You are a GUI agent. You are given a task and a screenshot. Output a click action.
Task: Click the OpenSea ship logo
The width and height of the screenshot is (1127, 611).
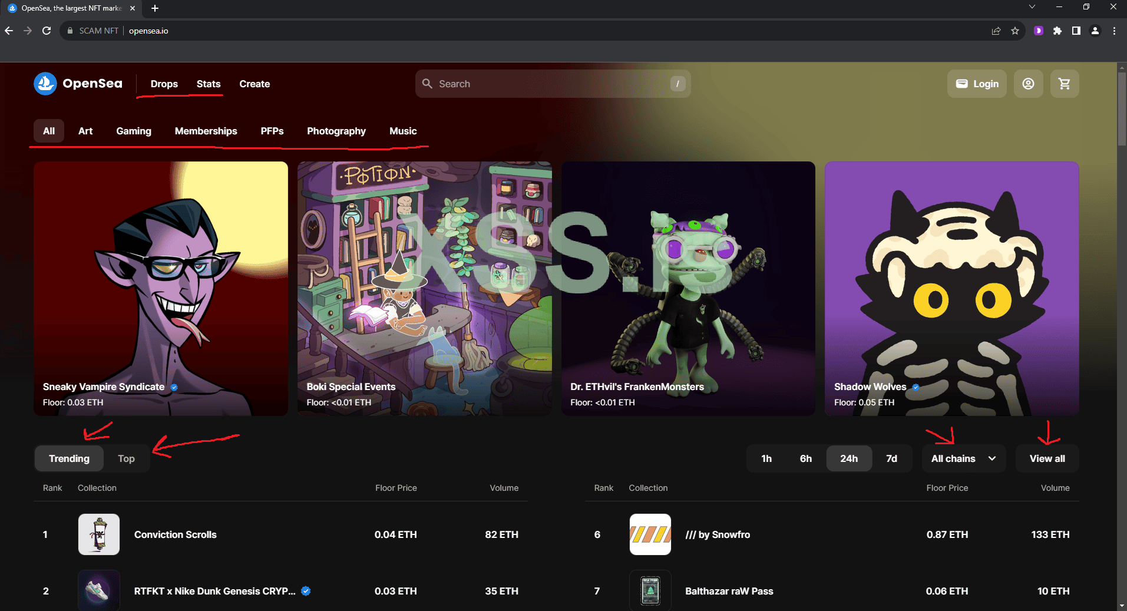45,84
